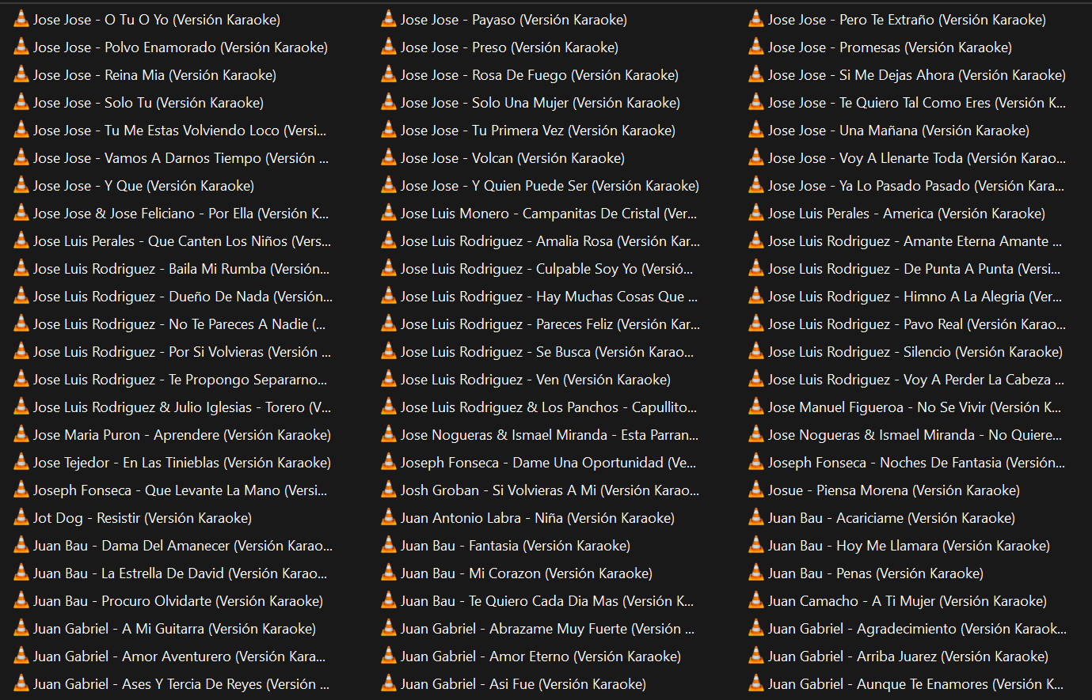Select Jose Luis Rodriguez - Ven file

535,380
